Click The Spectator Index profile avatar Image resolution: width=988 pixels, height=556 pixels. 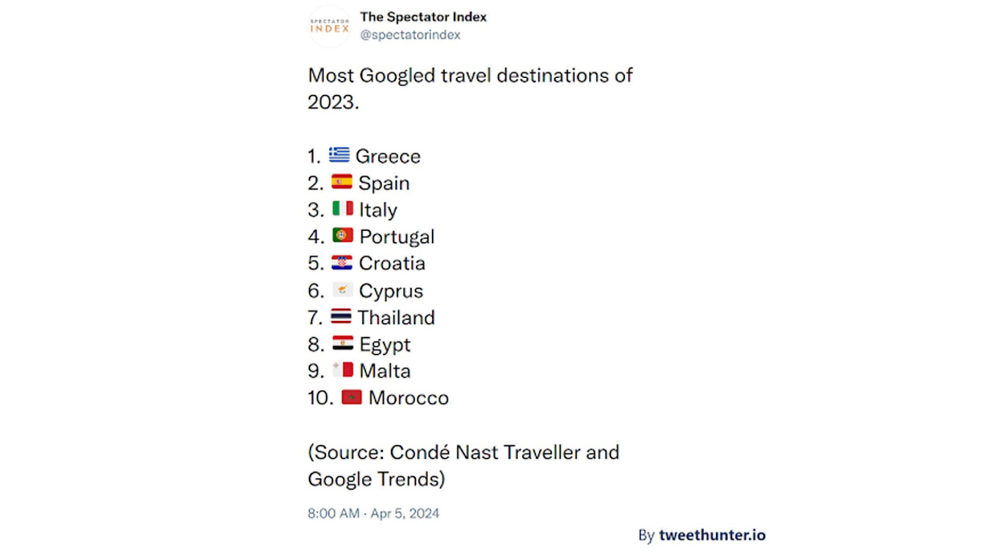(329, 26)
